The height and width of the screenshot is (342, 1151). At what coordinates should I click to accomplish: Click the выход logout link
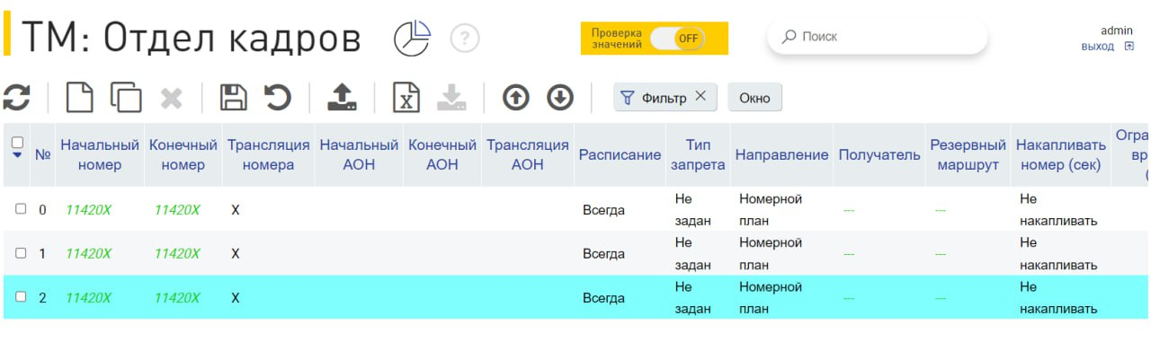coord(1097,46)
